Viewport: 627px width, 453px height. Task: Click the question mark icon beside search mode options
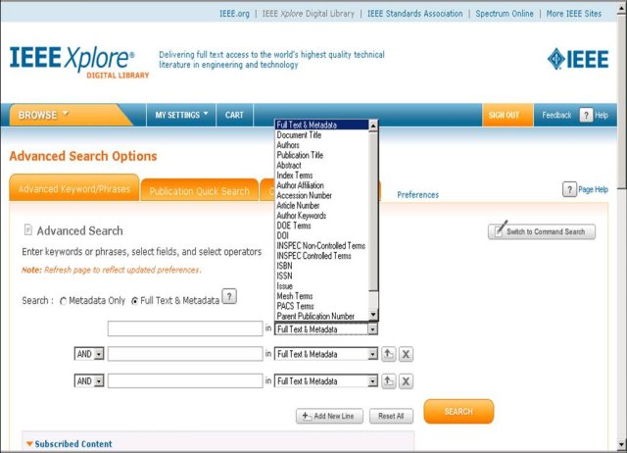pos(229,296)
